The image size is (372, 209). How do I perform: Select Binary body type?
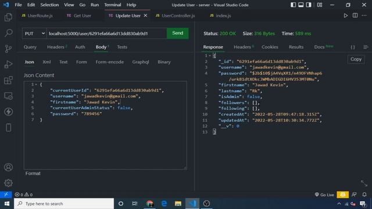click(x=164, y=62)
